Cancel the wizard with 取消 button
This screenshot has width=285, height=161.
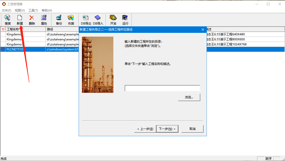(x=192, y=129)
